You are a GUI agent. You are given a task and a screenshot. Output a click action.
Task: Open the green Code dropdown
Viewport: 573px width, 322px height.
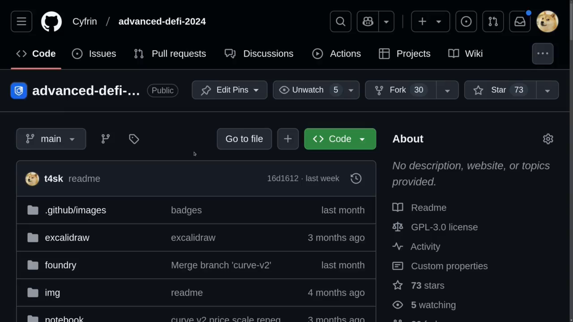pos(340,139)
